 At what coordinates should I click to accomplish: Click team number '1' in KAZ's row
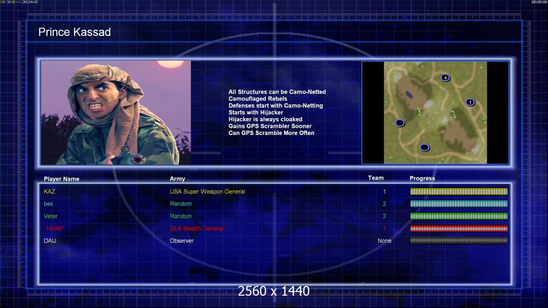point(385,191)
